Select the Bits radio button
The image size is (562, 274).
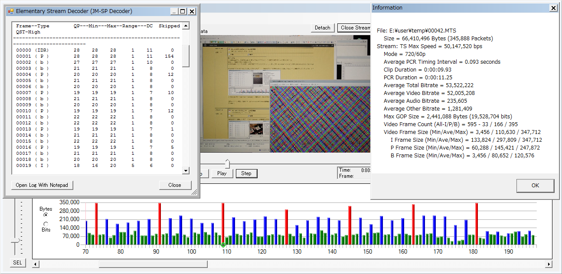click(x=46, y=224)
